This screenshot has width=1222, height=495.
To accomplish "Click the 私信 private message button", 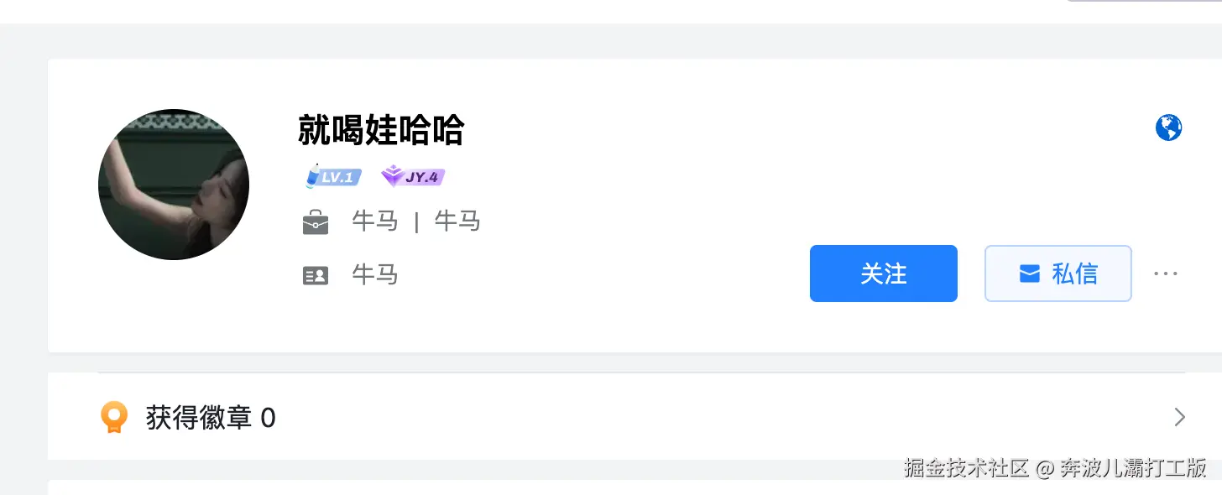I will tap(1057, 274).
